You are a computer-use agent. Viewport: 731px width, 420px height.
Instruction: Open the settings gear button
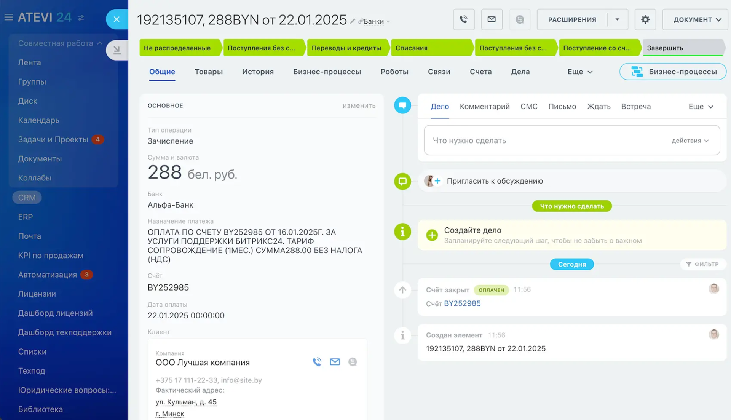645,19
